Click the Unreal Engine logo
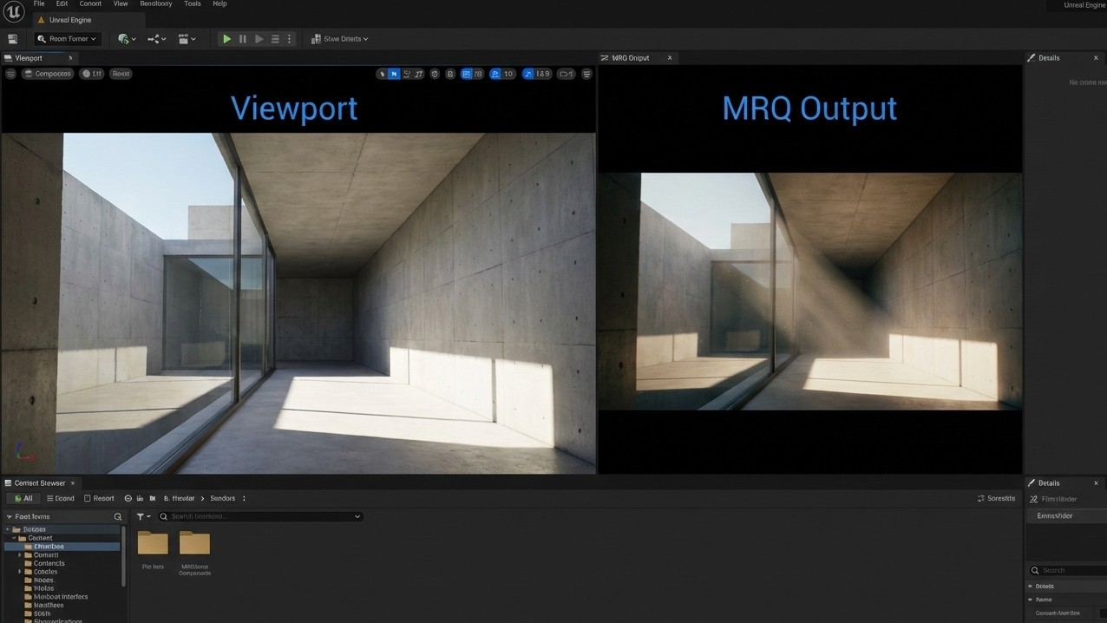Image resolution: width=1107 pixels, height=623 pixels. (x=13, y=11)
